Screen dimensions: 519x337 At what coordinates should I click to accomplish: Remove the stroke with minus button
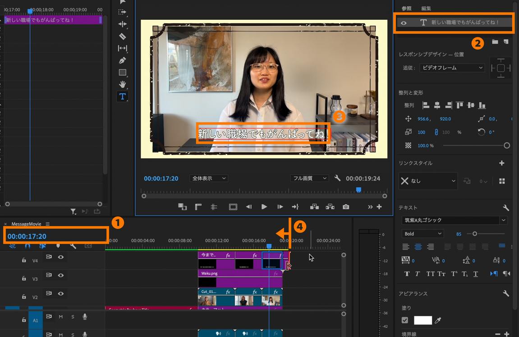click(497, 334)
